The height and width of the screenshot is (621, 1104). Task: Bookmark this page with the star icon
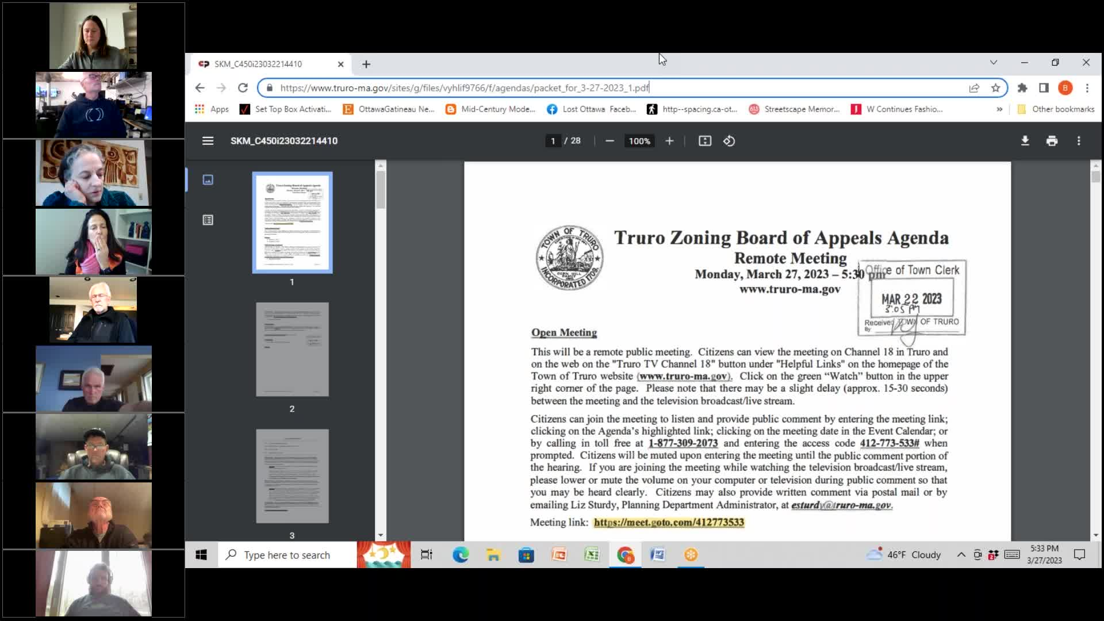995,88
